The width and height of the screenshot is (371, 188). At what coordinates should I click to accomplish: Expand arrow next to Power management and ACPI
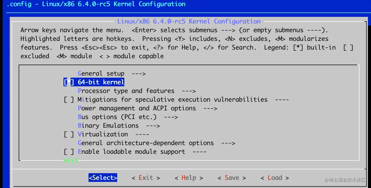point(210,108)
